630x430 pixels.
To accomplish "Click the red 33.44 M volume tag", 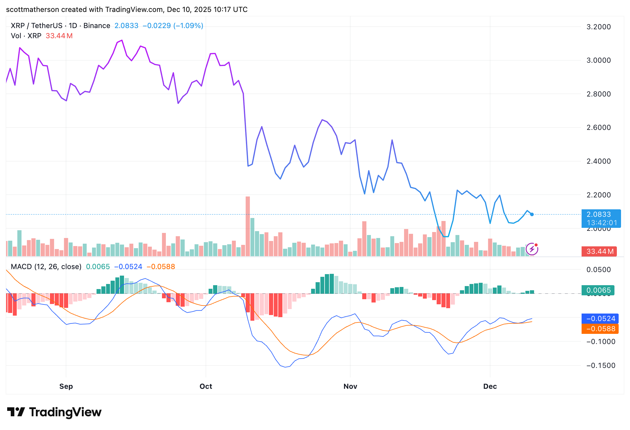I will tap(600, 251).
